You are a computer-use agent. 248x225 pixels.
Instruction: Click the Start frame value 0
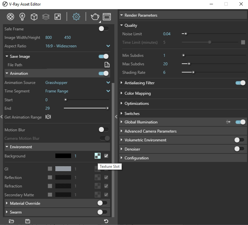point(46,100)
